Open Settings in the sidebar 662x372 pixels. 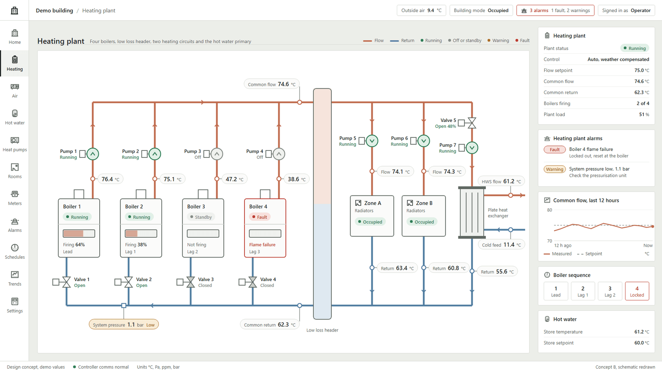coord(14,305)
